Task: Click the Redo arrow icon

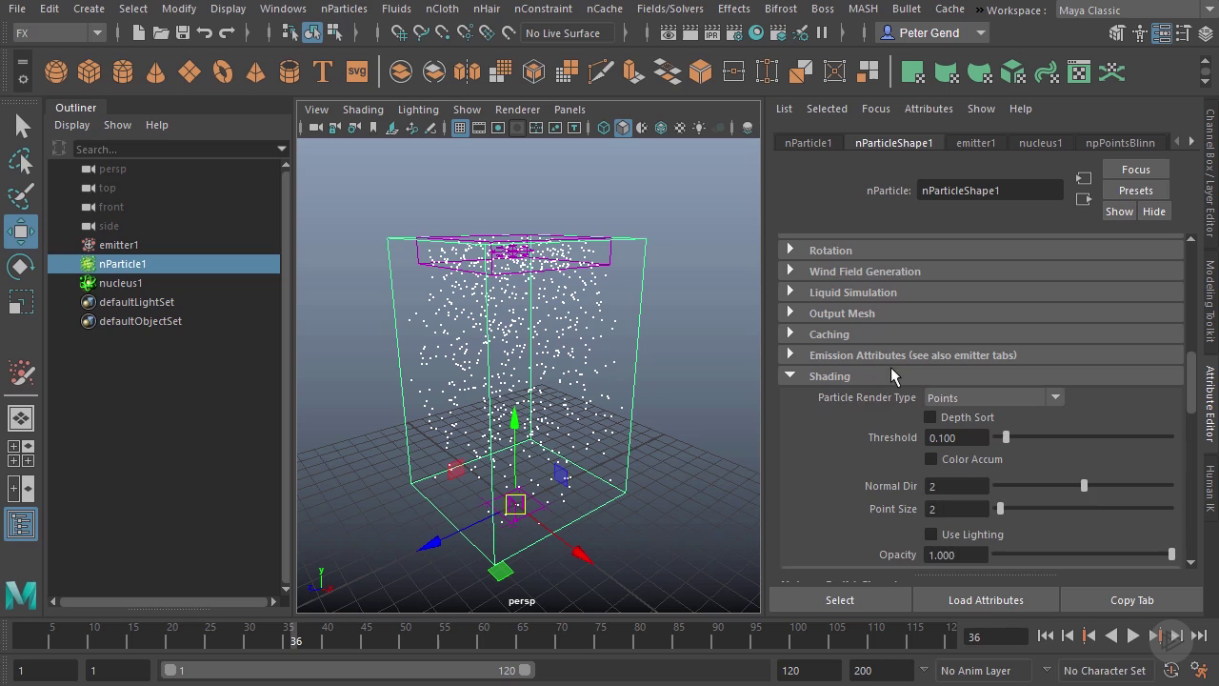Action: click(x=227, y=32)
